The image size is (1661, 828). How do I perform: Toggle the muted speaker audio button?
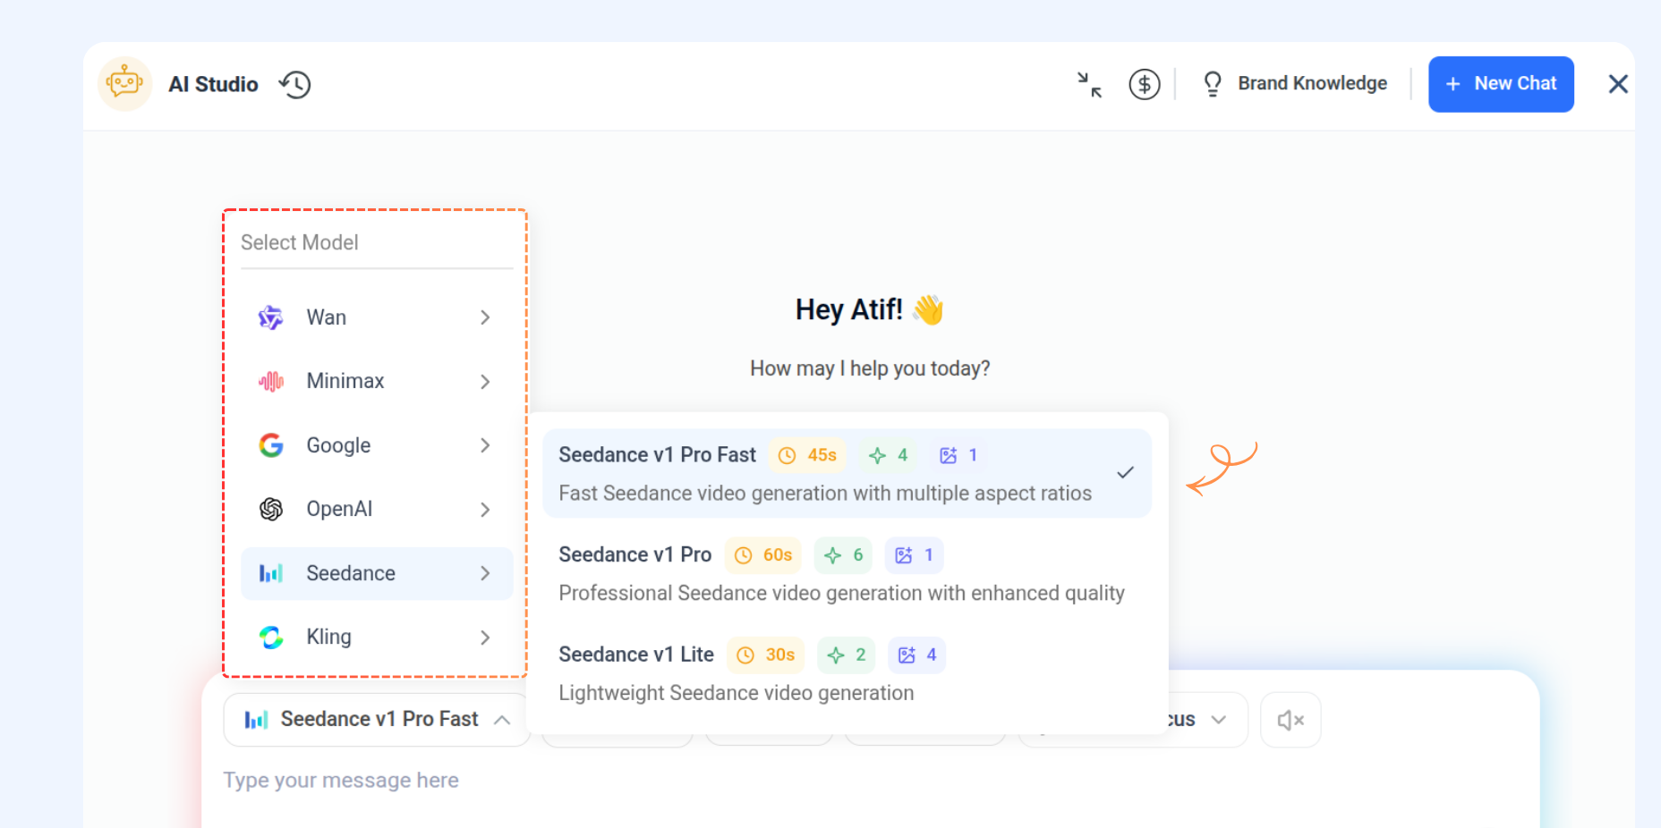point(1290,720)
